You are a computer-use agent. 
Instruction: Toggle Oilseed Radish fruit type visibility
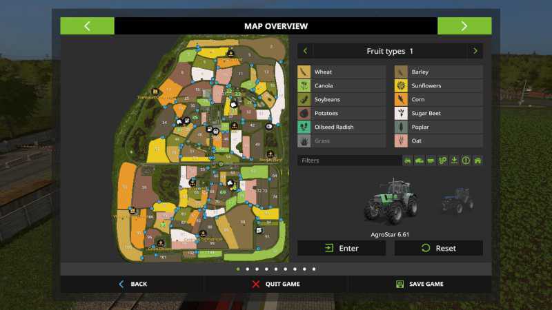[342, 127]
